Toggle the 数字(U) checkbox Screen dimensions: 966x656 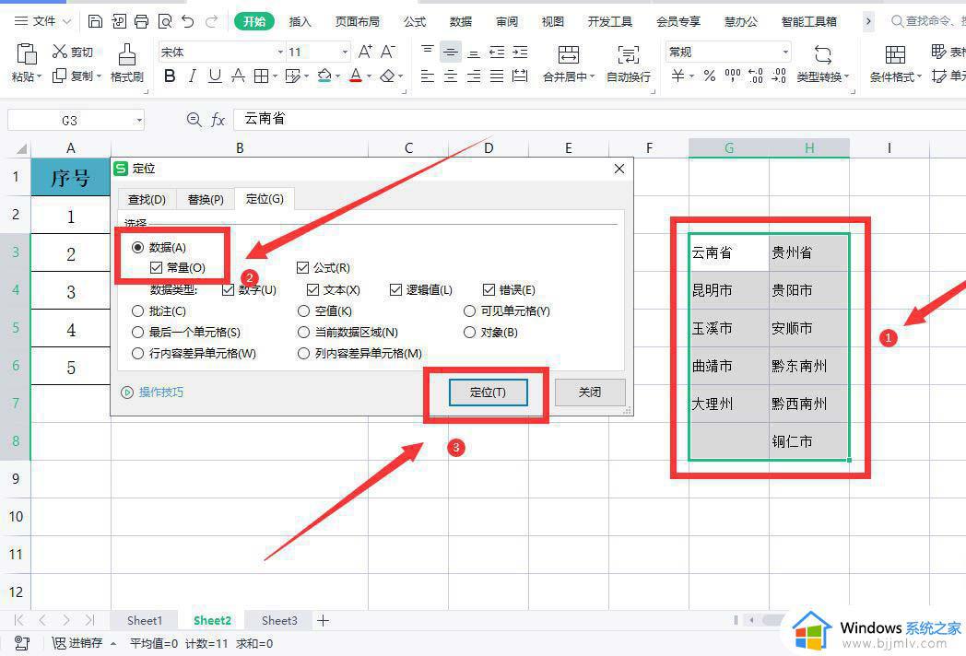point(228,289)
